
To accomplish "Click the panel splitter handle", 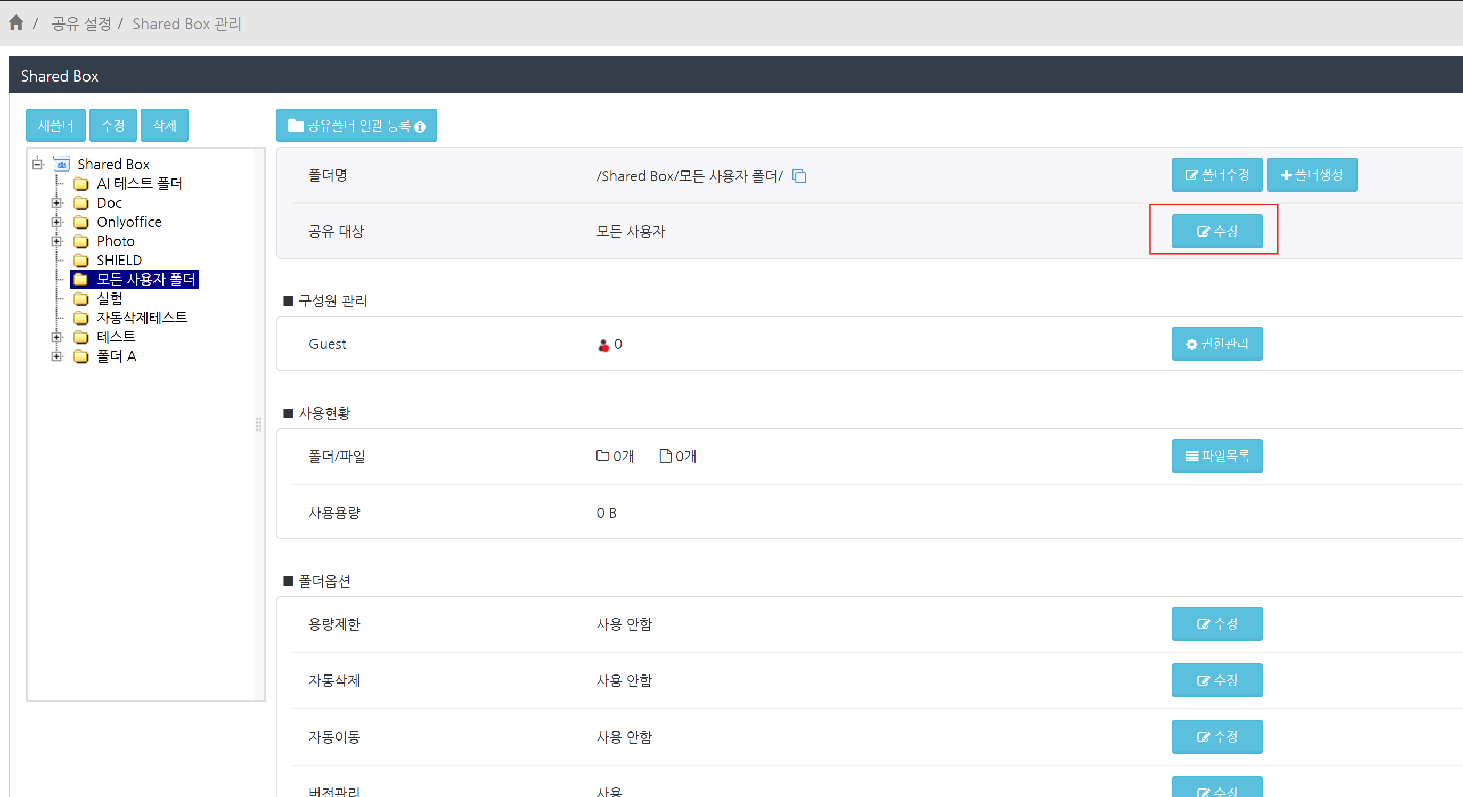I will tap(259, 425).
